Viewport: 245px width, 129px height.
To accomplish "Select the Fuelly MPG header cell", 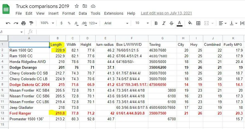I will (233, 44).
